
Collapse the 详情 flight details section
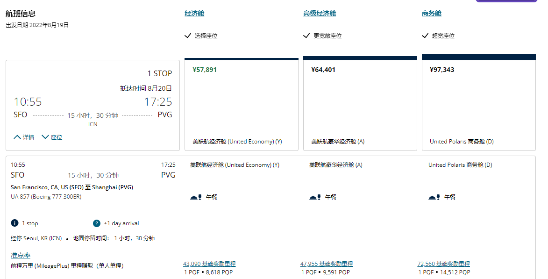tap(24, 137)
